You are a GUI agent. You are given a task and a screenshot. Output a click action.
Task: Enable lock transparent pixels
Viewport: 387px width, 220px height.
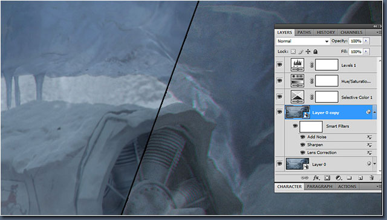click(293, 51)
